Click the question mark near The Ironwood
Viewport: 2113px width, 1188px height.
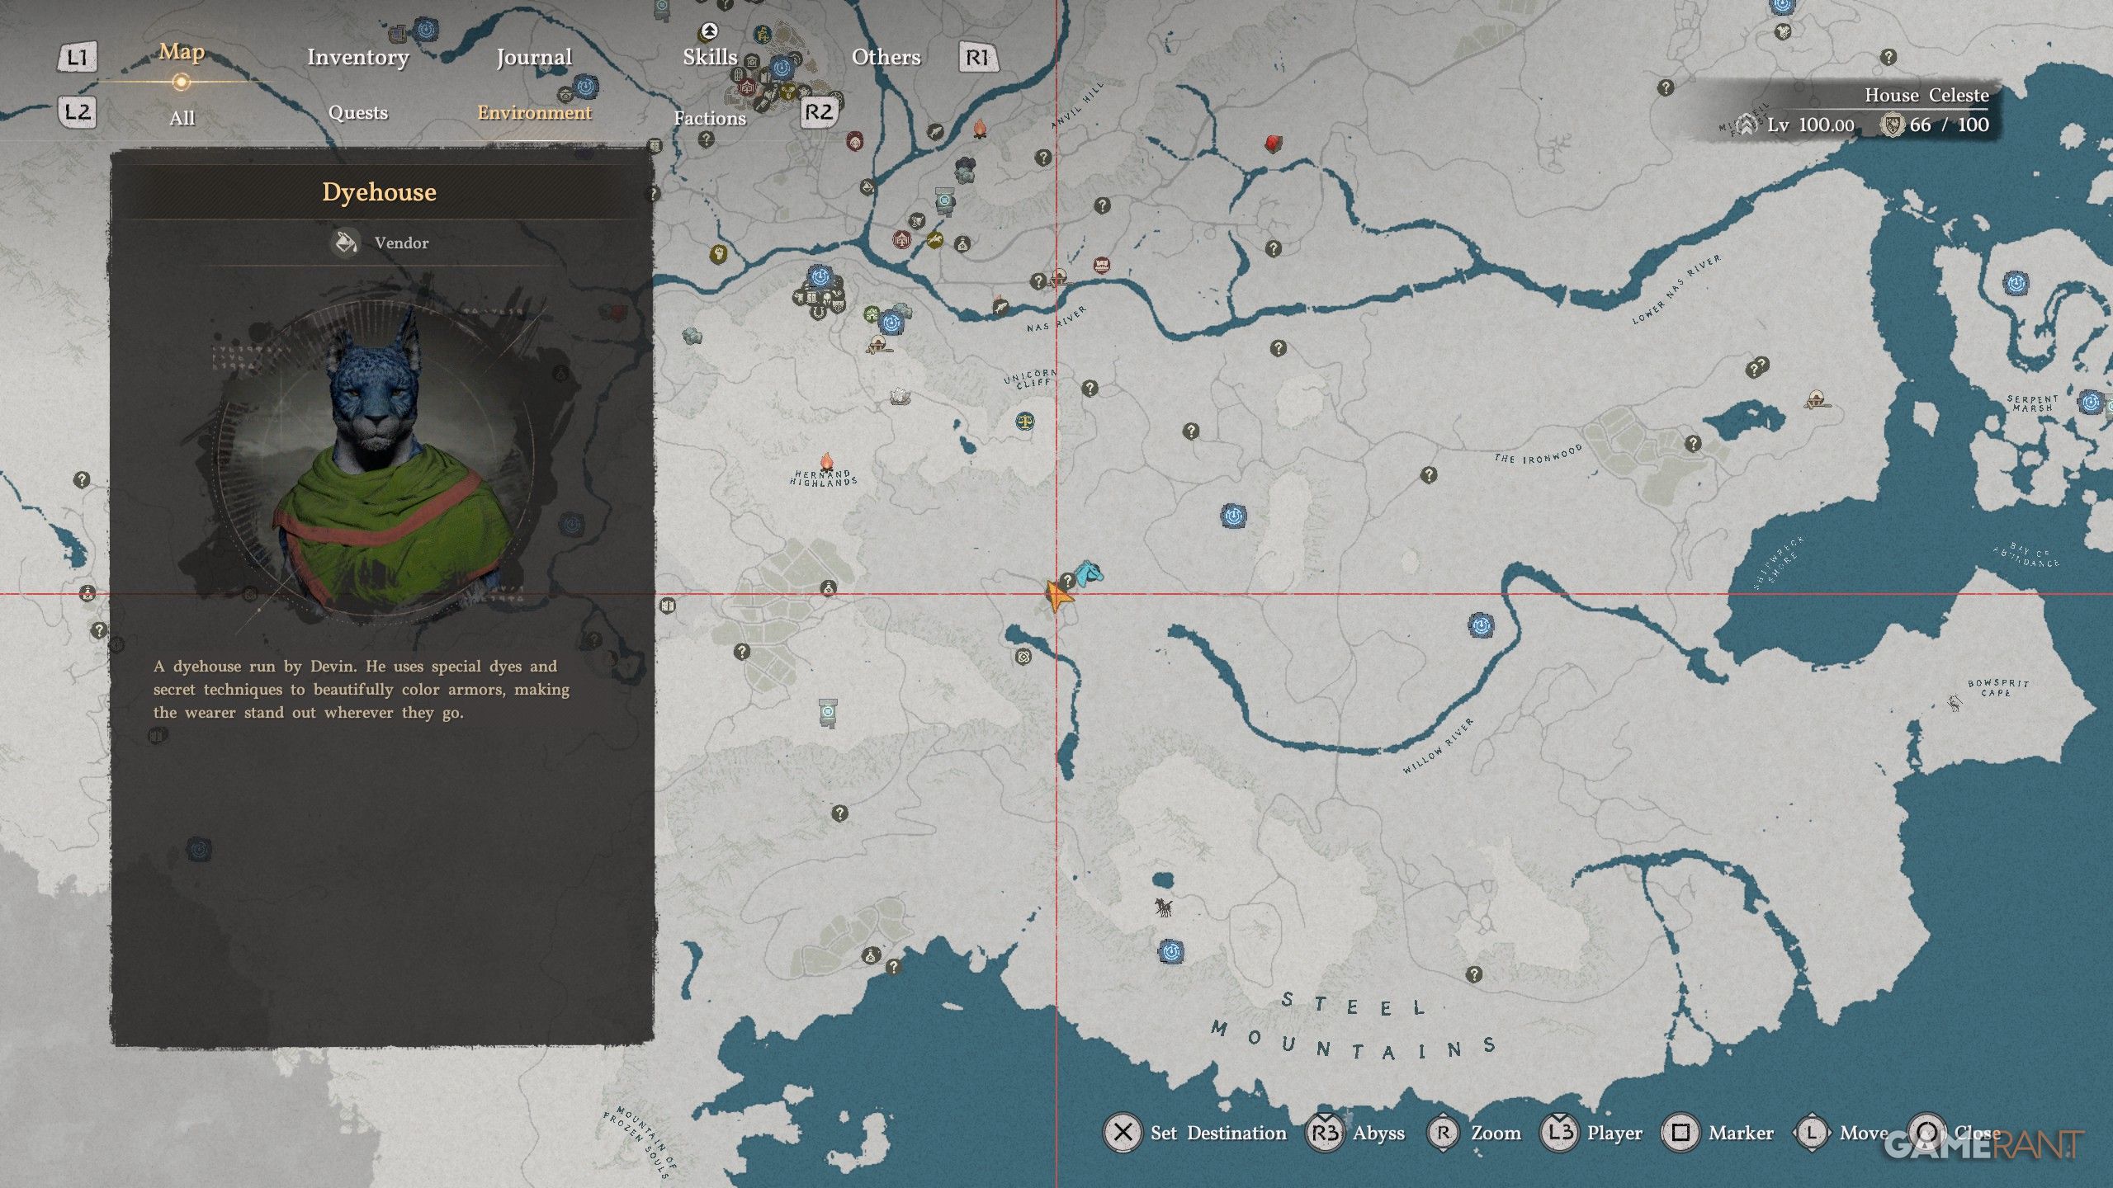click(x=1429, y=474)
